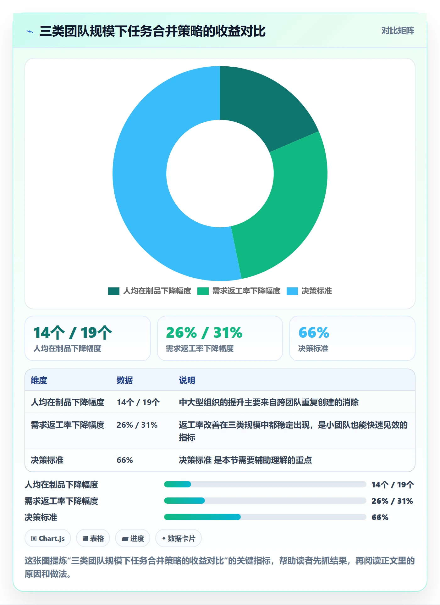440x605 pixels.
Task: Click the large blue 66% stat card value
Action: coord(314,333)
